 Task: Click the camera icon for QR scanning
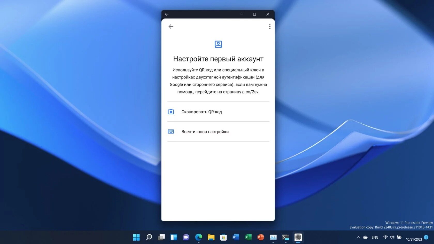171,112
